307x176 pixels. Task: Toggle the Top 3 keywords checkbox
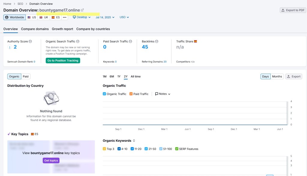pyautogui.click(x=104, y=149)
